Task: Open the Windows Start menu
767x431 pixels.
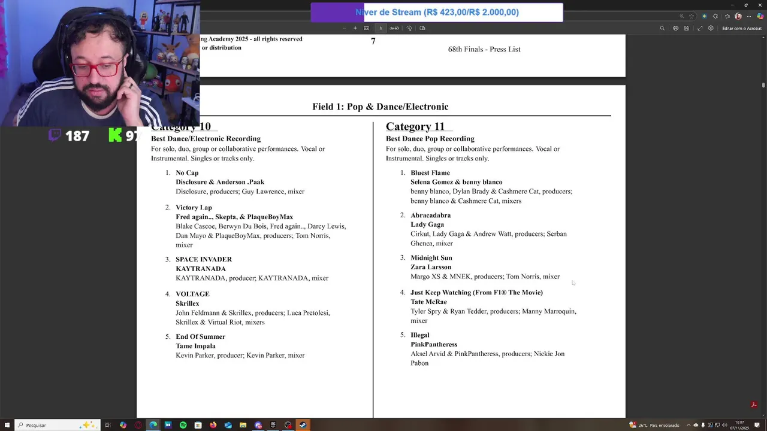Action: click(7, 425)
